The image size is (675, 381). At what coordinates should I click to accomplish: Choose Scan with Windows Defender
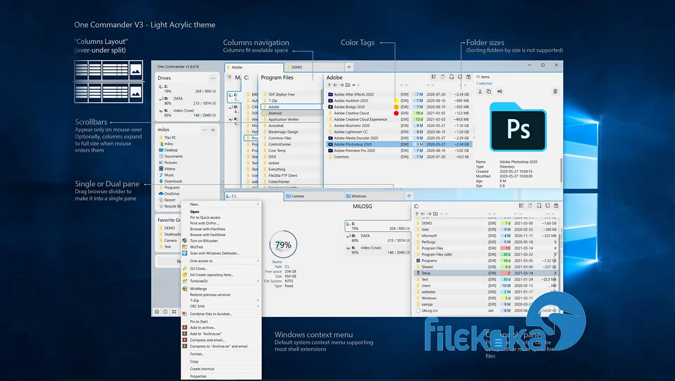(214, 253)
